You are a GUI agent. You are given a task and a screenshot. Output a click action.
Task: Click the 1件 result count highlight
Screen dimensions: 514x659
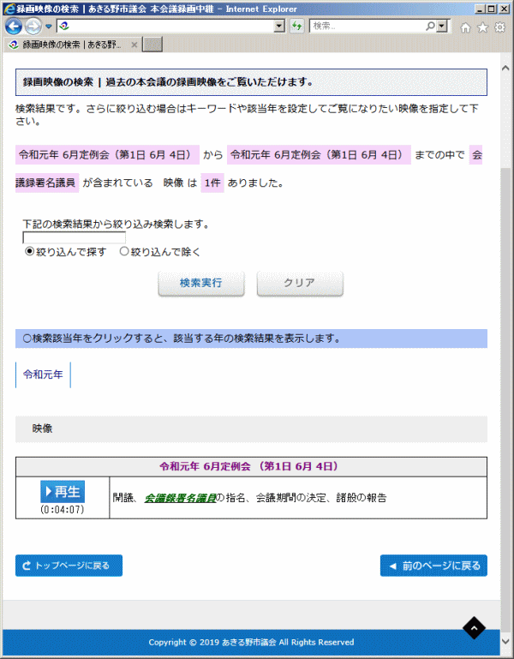[x=212, y=183]
